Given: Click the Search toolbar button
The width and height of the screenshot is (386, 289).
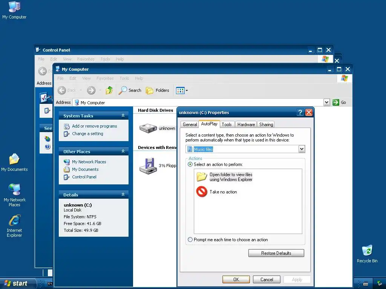Looking at the screenshot, I should click(x=130, y=90).
